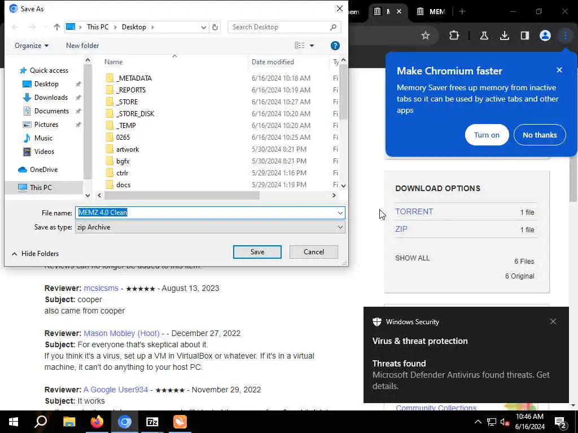Open the _METADATA folder
Viewport: 578px width, 433px height.
[x=134, y=78]
